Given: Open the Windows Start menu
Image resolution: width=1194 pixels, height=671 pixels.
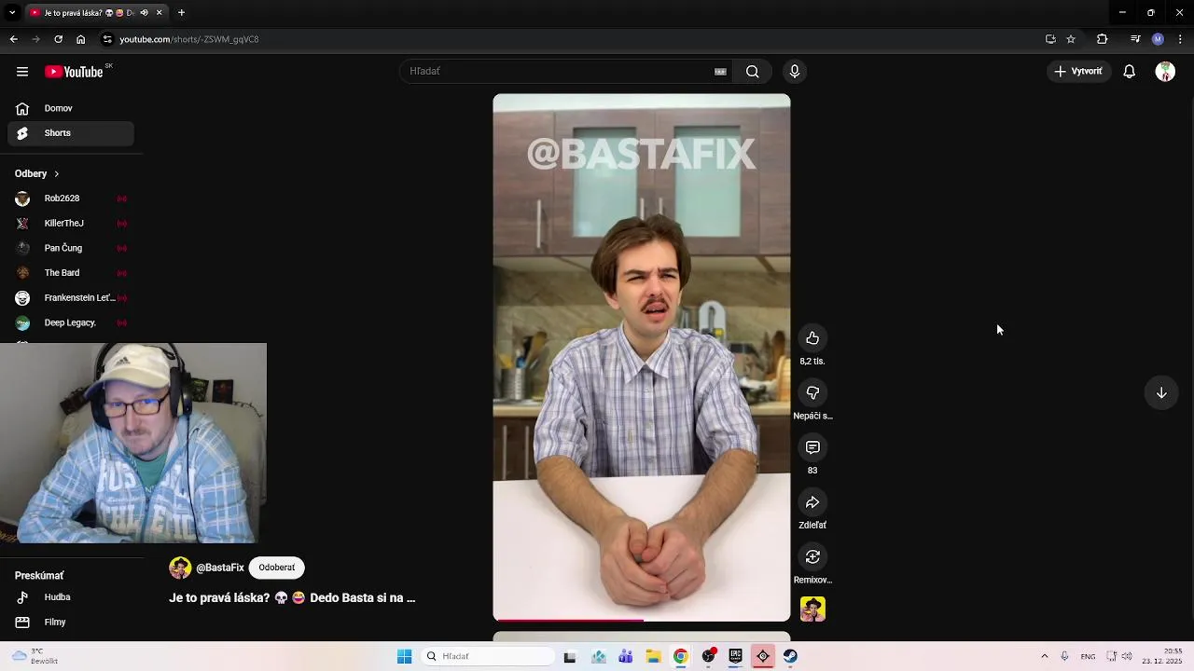Looking at the screenshot, I should [x=404, y=656].
